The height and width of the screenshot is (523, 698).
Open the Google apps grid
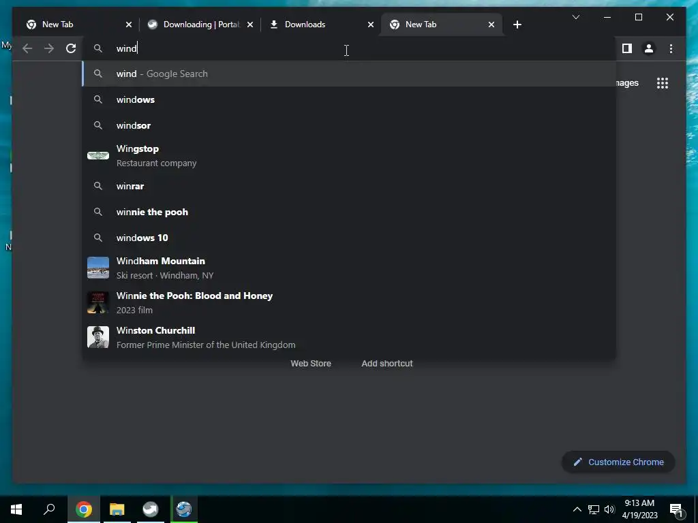[663, 83]
